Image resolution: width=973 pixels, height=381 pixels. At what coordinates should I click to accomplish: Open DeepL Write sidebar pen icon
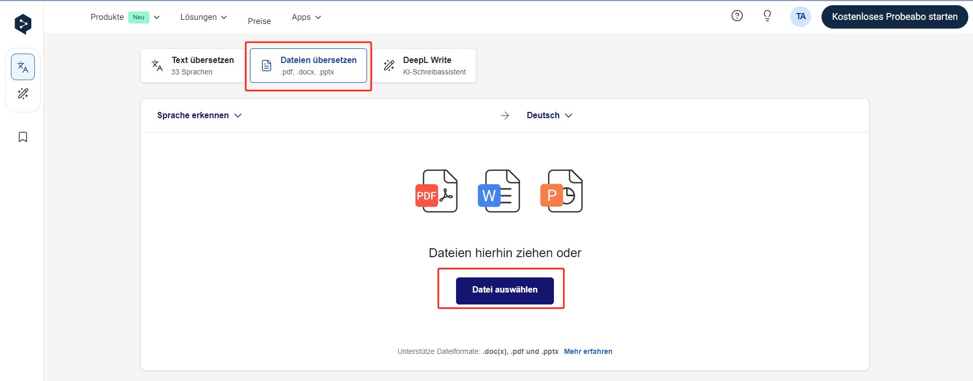click(23, 94)
